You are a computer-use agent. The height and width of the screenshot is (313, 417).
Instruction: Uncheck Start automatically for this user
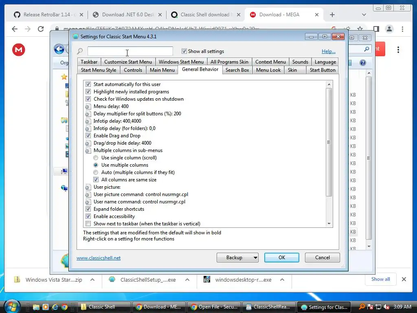point(88,84)
